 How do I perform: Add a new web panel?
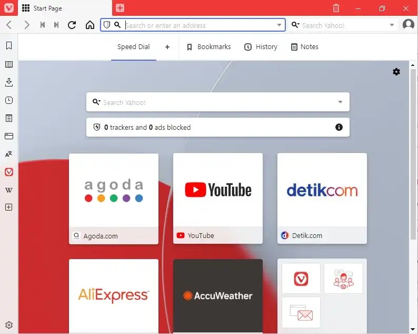click(x=9, y=207)
